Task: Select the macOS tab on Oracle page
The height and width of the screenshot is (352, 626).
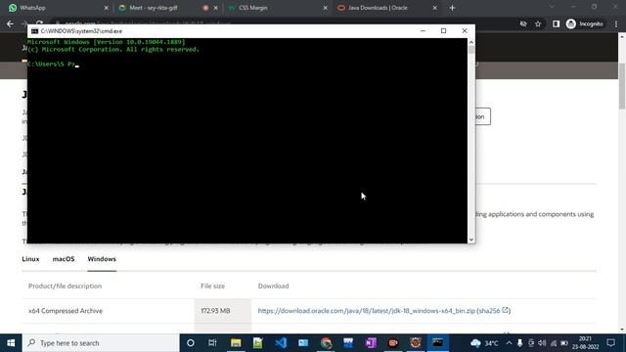Action: 64,259
